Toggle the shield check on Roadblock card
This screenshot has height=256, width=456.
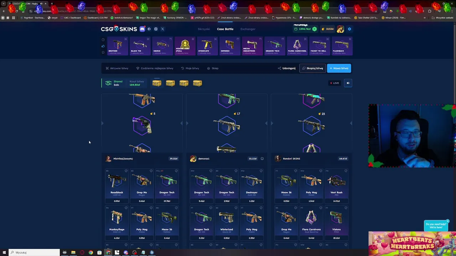click(126, 171)
